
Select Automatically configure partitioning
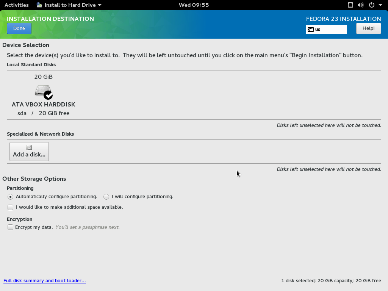pyautogui.click(x=11, y=197)
